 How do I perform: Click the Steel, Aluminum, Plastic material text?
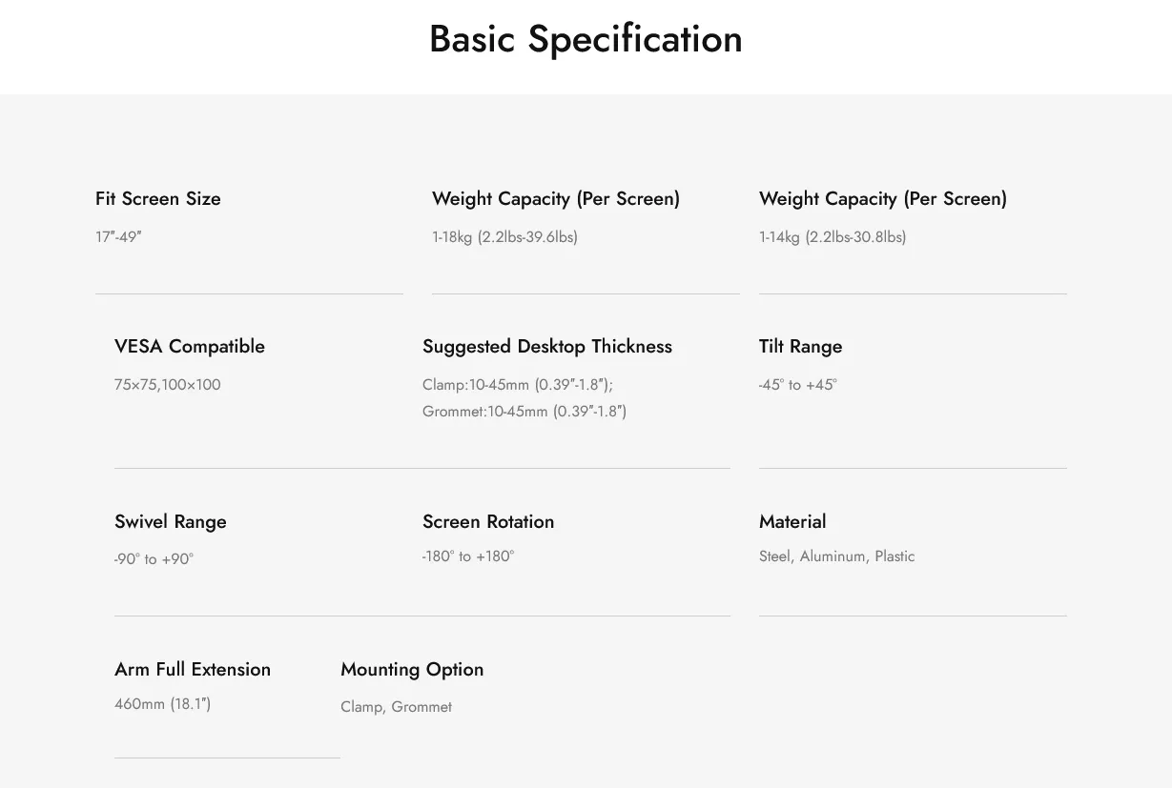pos(836,556)
